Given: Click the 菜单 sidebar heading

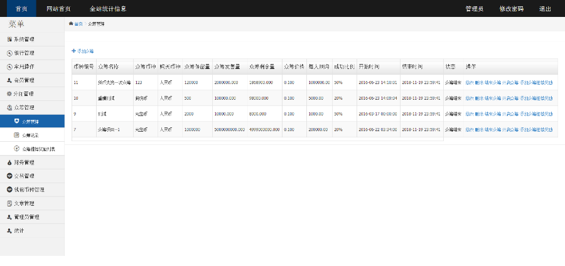Looking at the screenshot, I should click(x=16, y=24).
